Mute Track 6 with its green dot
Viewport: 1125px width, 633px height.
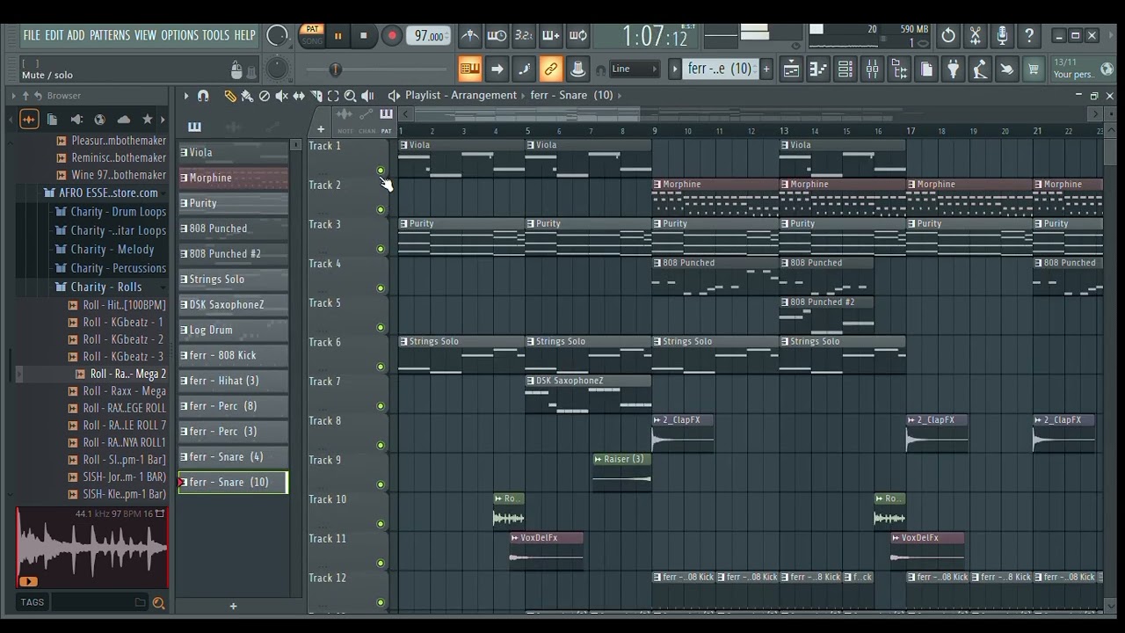point(381,367)
